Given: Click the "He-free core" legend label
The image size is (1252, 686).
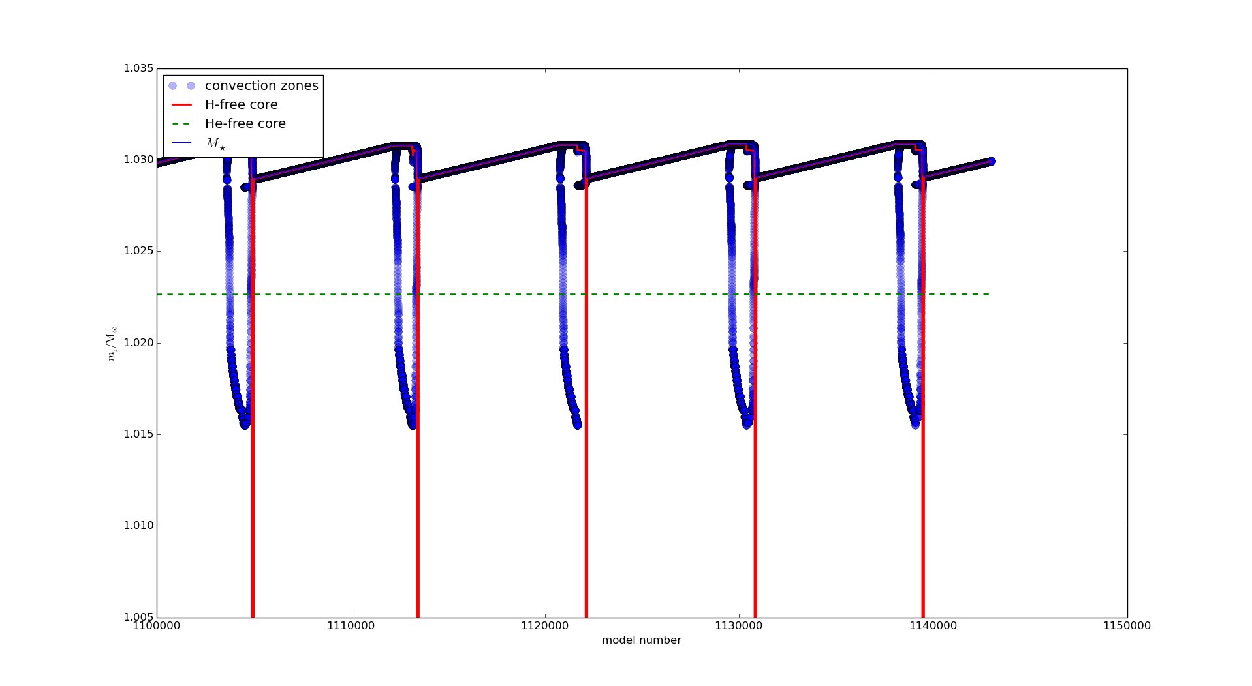Looking at the screenshot, I should click(245, 124).
